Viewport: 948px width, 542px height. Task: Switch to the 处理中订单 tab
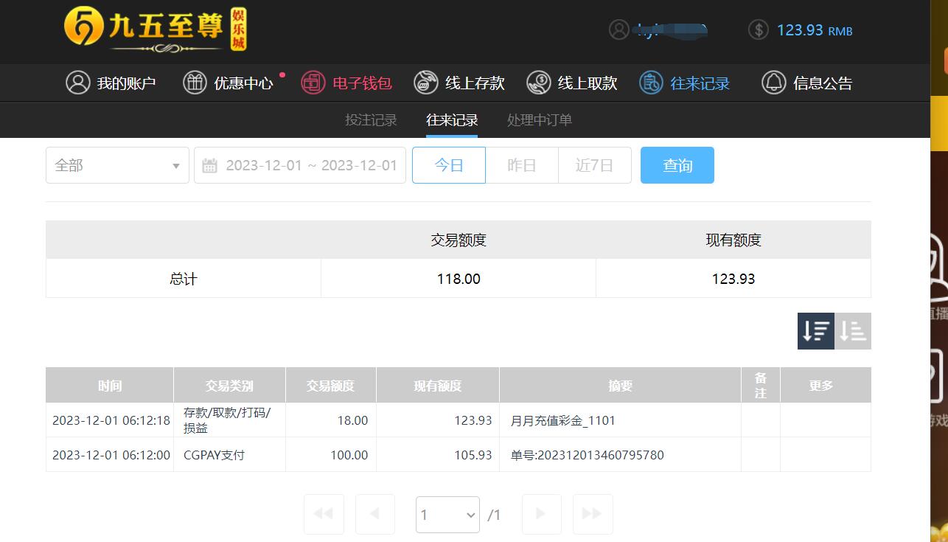[540, 120]
